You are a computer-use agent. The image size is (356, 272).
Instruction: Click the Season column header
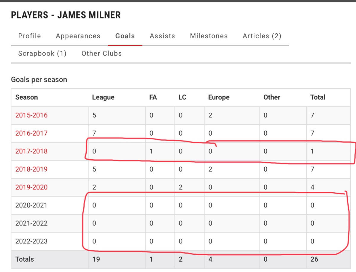27,97
